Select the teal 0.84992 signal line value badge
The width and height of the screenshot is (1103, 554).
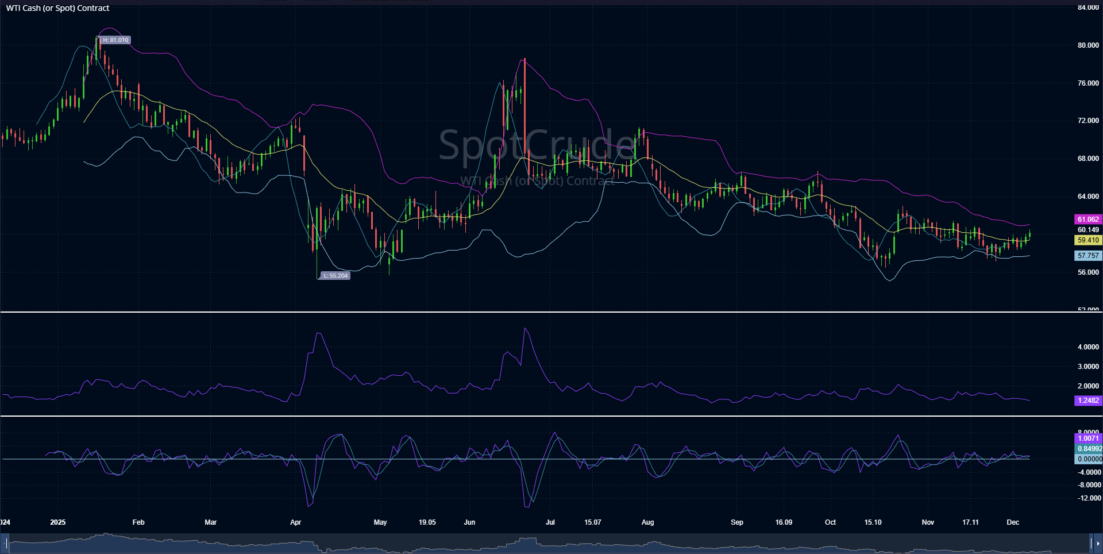[x=1089, y=448]
